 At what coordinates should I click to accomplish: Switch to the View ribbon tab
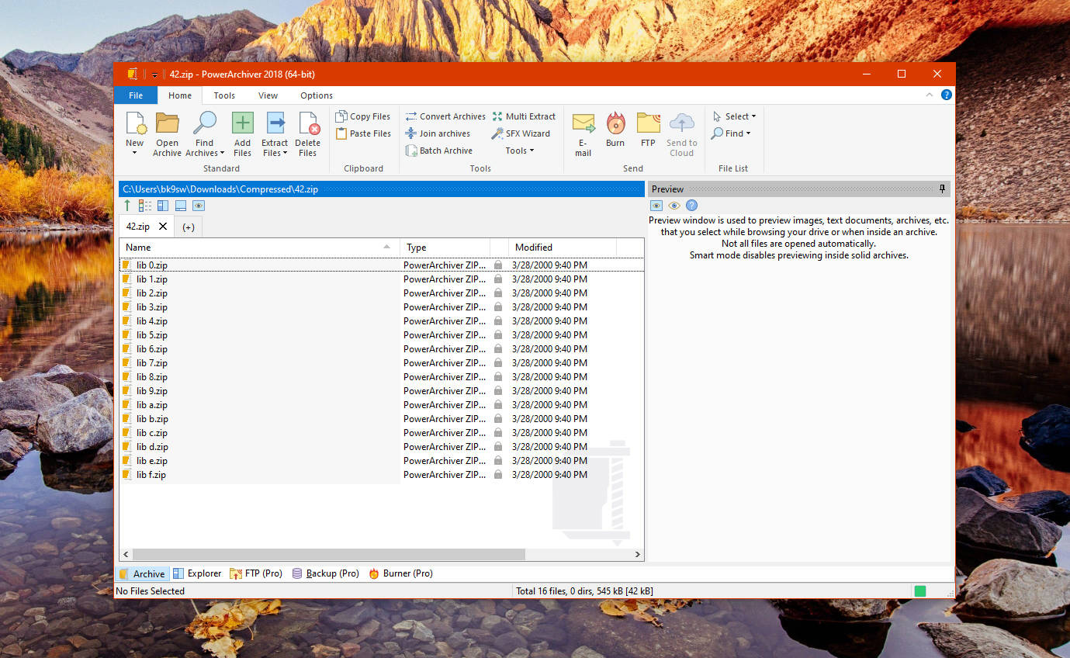[x=268, y=95]
